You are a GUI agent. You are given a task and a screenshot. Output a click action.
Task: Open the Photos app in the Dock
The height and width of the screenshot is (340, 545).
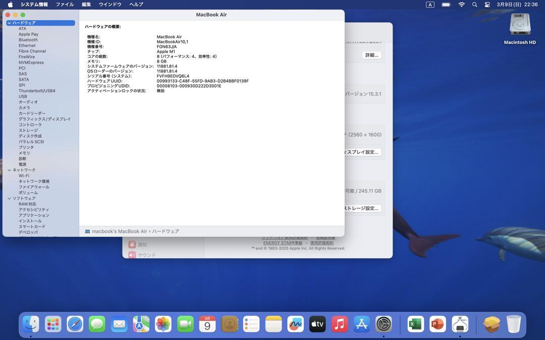point(163,324)
